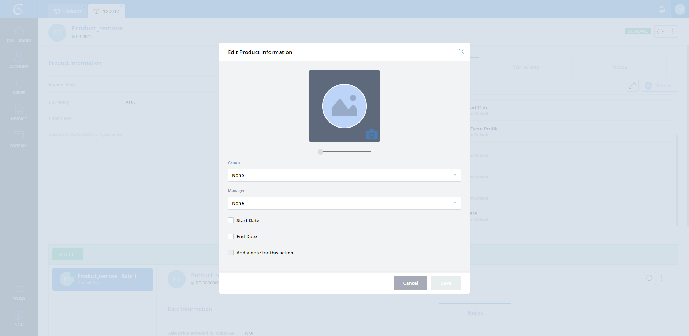Check Add a note for this action
Viewport: 689px width, 336px height.
click(x=231, y=253)
